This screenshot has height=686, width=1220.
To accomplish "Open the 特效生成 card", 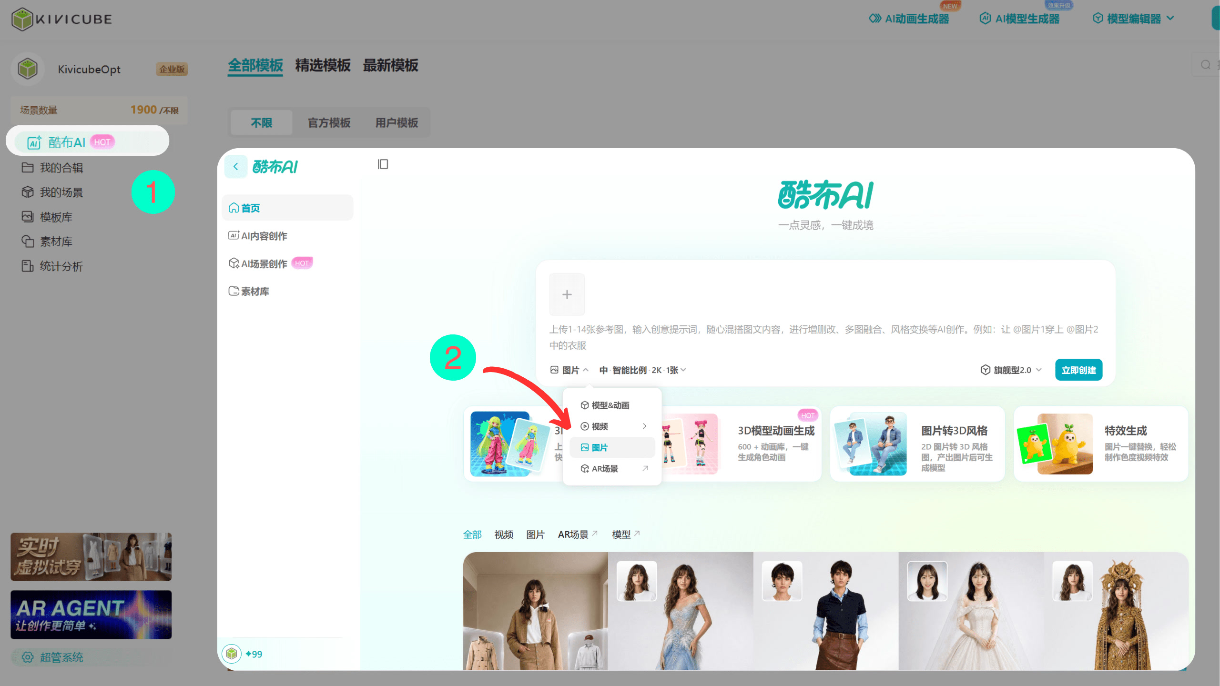I will 1101,444.
